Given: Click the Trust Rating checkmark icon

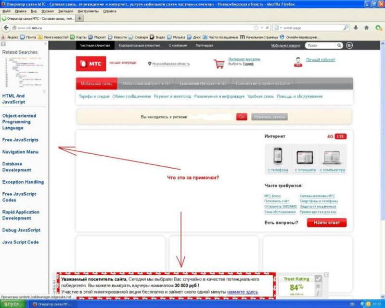Looking at the screenshot, I should click(x=318, y=279).
